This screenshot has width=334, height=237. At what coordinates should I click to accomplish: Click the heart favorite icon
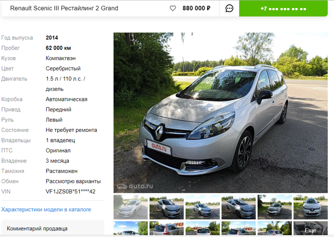click(173, 8)
